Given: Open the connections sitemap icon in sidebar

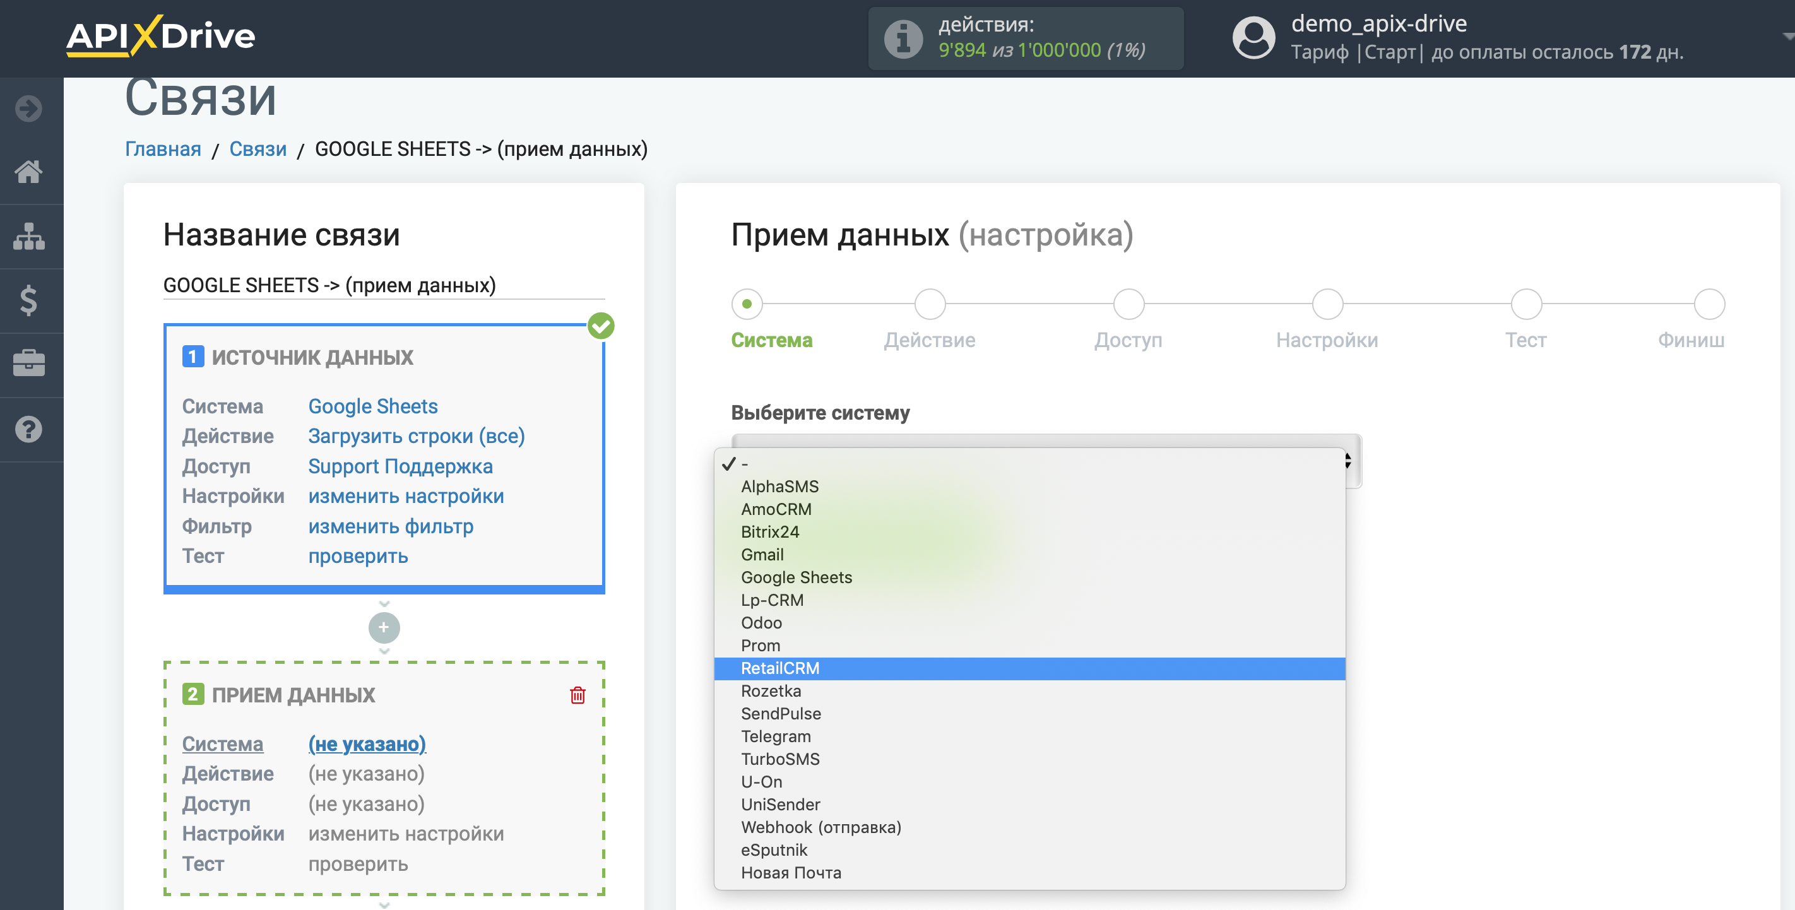Looking at the screenshot, I should [28, 236].
